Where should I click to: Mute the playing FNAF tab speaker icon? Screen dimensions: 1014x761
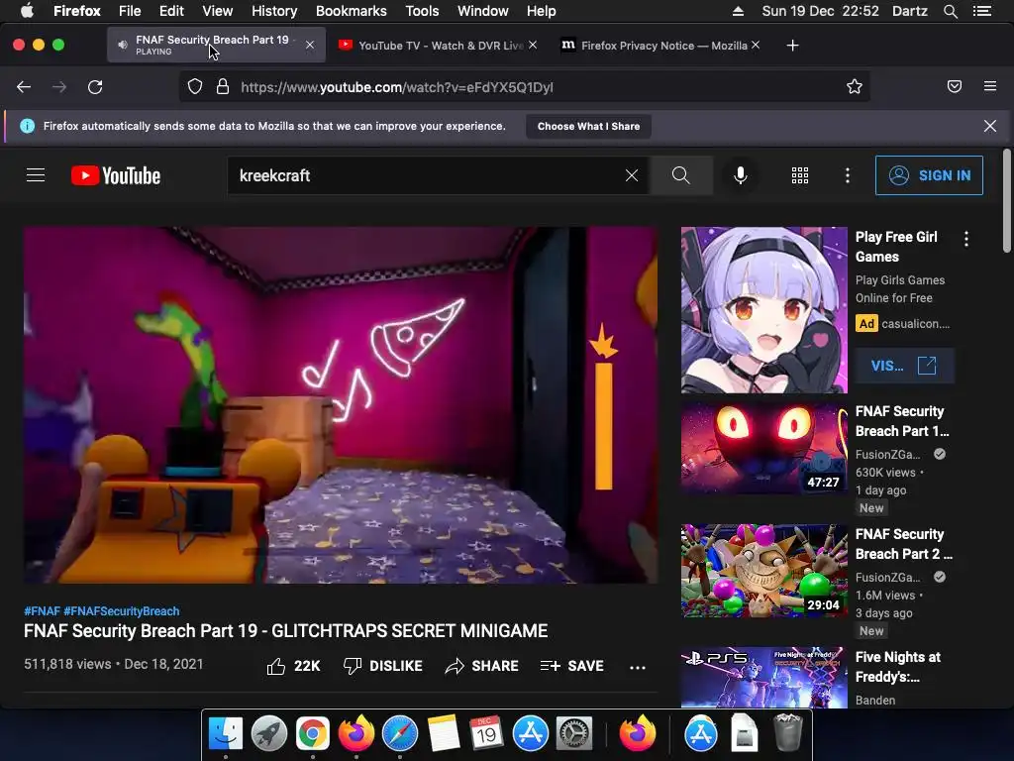(122, 45)
